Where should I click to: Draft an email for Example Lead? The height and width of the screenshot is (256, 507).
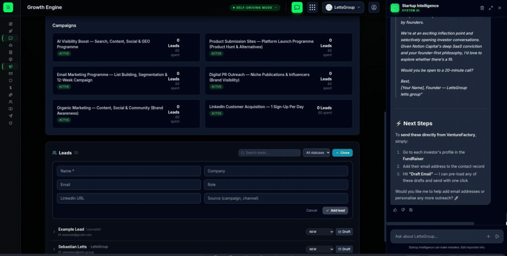click(x=344, y=232)
